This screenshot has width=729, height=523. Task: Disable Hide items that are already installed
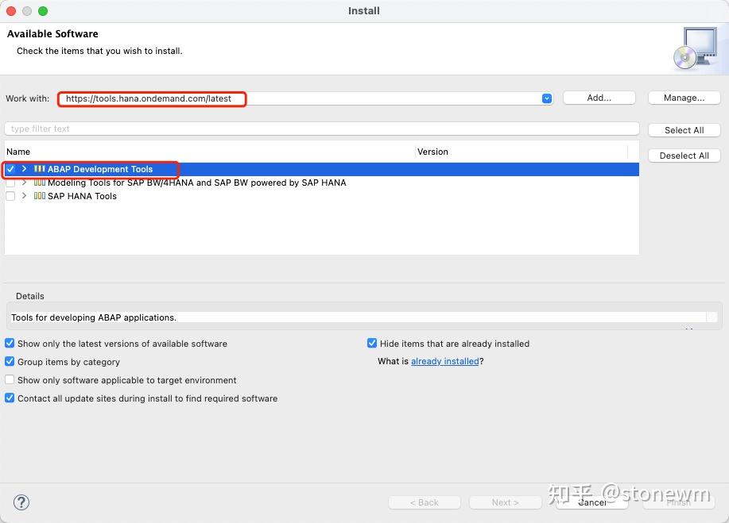[x=372, y=343]
